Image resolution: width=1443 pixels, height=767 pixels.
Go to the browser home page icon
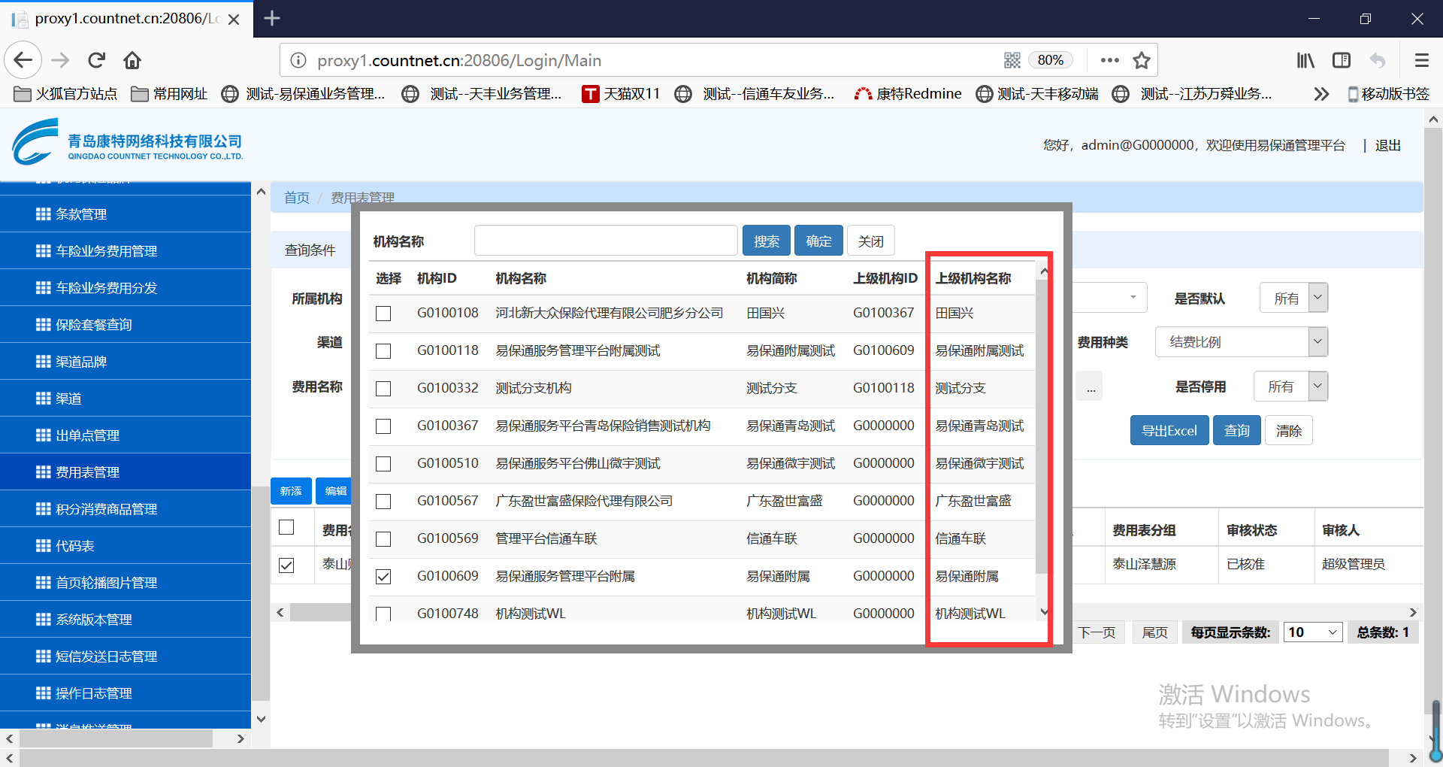tap(132, 60)
